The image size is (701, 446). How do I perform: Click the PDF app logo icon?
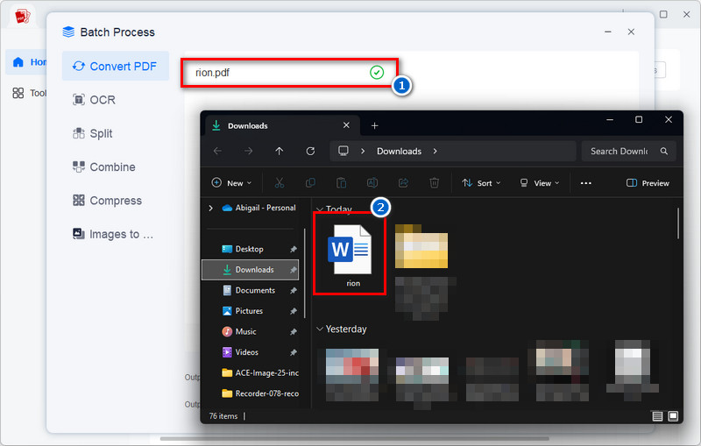[23, 16]
